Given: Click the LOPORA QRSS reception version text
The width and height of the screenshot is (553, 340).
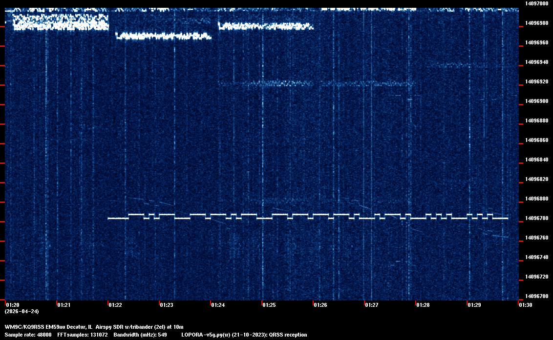Looking at the screenshot, I should click(x=244, y=335).
